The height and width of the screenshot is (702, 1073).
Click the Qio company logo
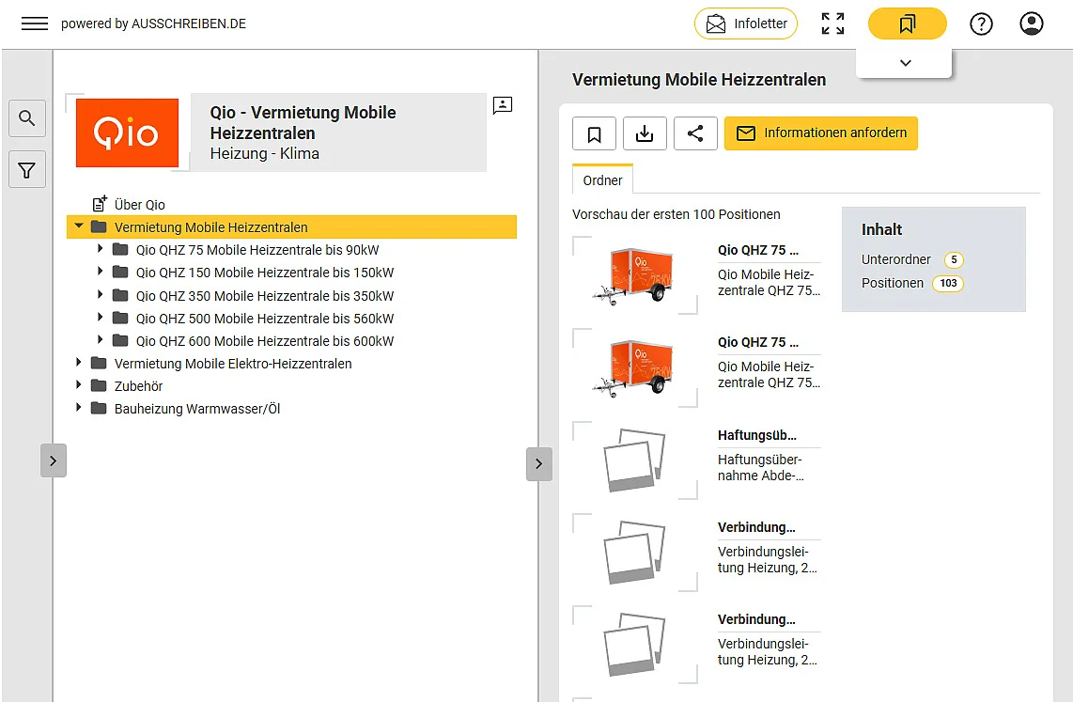click(x=127, y=133)
